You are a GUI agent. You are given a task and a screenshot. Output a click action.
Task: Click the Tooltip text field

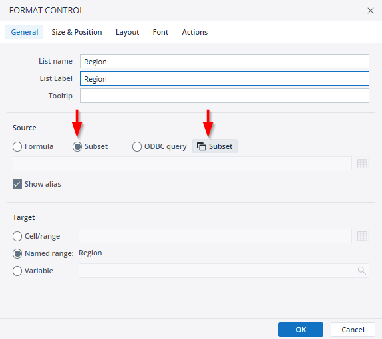pos(224,96)
